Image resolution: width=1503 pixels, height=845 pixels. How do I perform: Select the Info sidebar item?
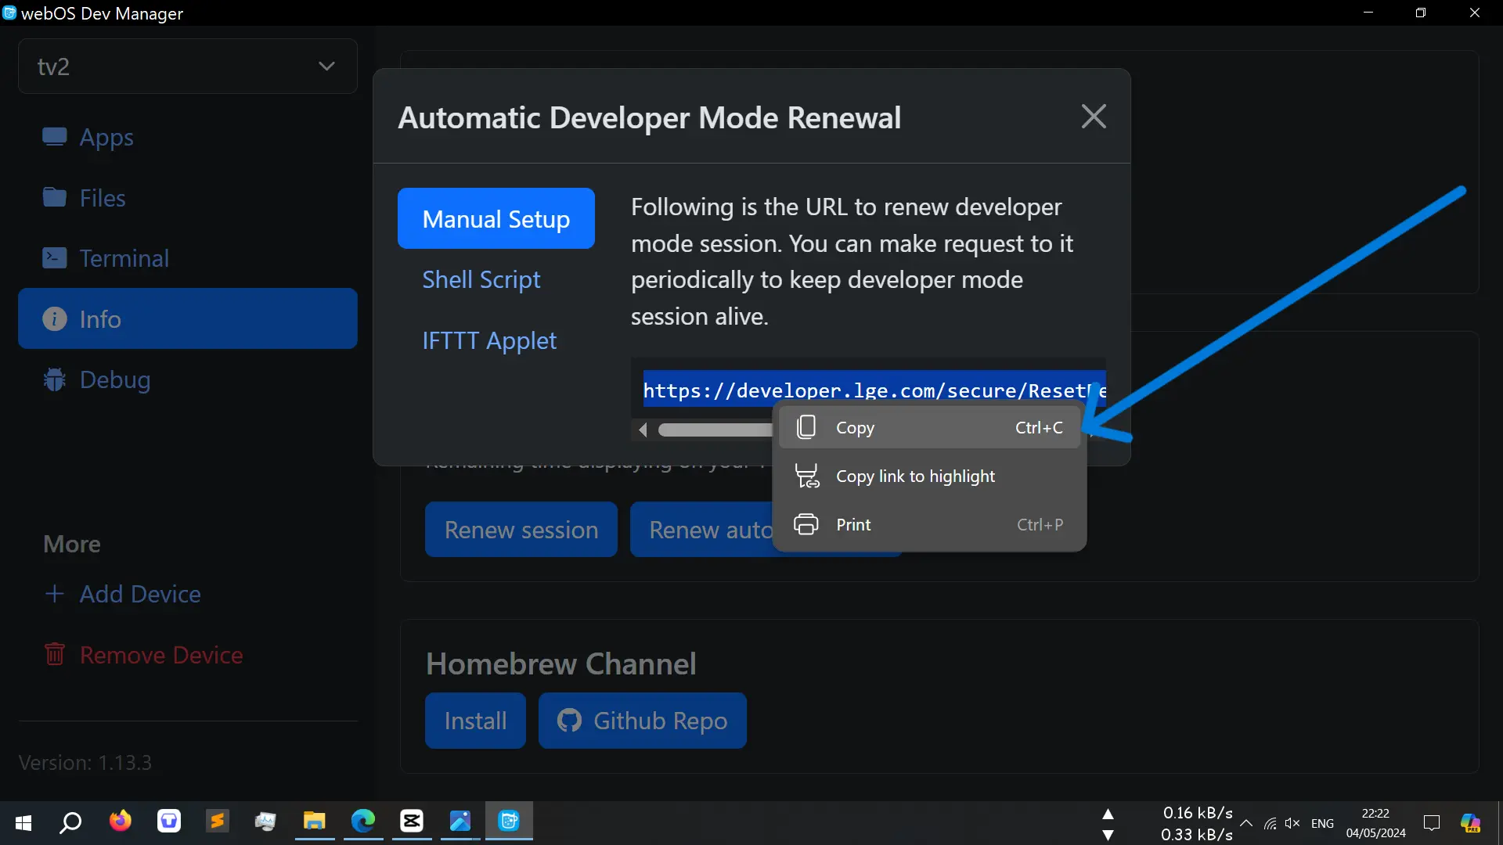[x=188, y=318]
